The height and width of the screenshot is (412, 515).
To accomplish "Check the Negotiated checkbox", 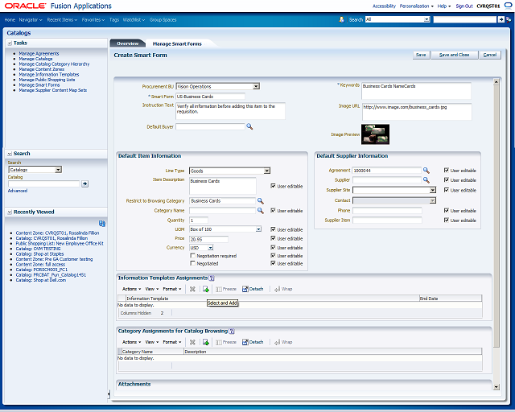I will coord(193,263).
